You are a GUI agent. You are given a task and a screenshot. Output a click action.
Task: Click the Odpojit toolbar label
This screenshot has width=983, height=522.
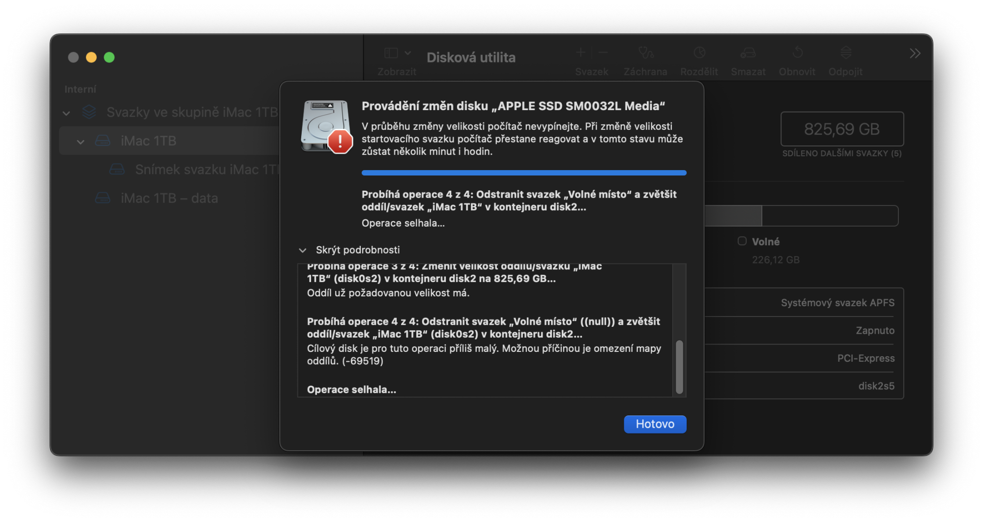845,72
